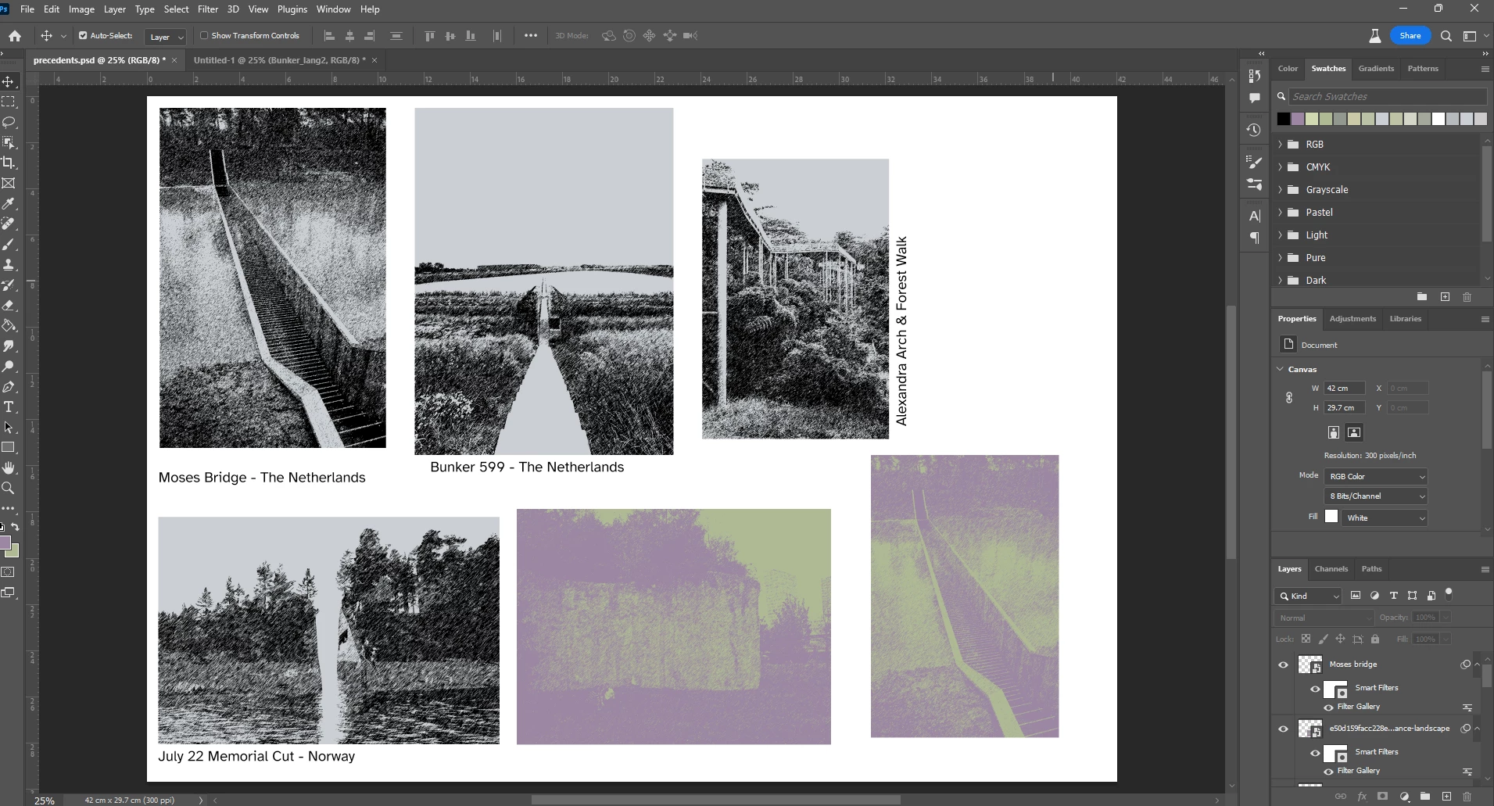1494x806 pixels.
Task: Select the Paint Bucket tool
Action: point(9,325)
